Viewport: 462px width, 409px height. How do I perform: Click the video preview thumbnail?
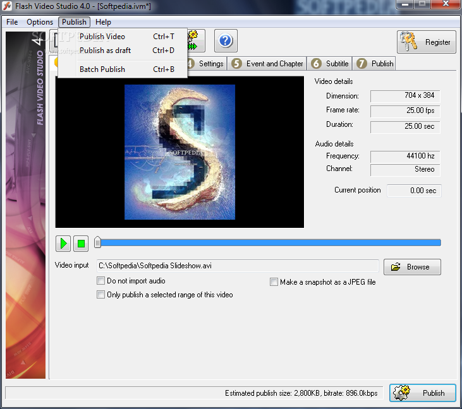(x=179, y=152)
